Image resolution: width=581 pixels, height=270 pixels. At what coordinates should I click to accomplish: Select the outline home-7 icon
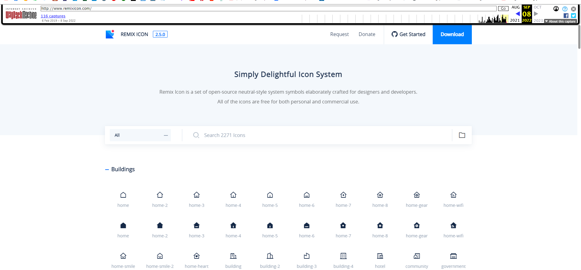pos(343,195)
